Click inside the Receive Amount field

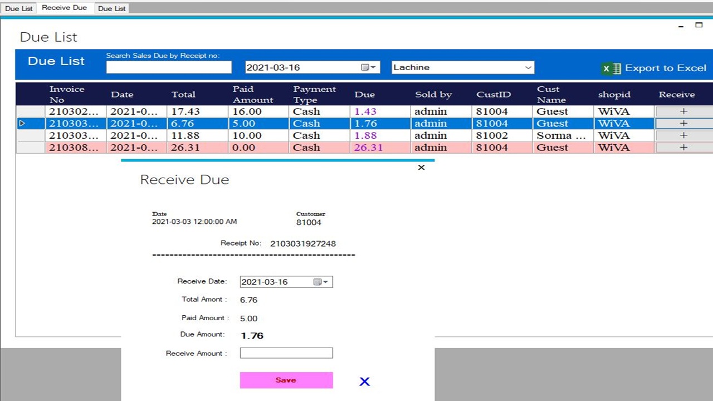tap(286, 353)
